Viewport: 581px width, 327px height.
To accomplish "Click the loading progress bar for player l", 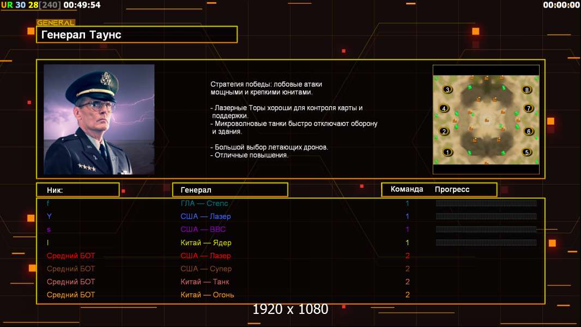I will (486, 243).
